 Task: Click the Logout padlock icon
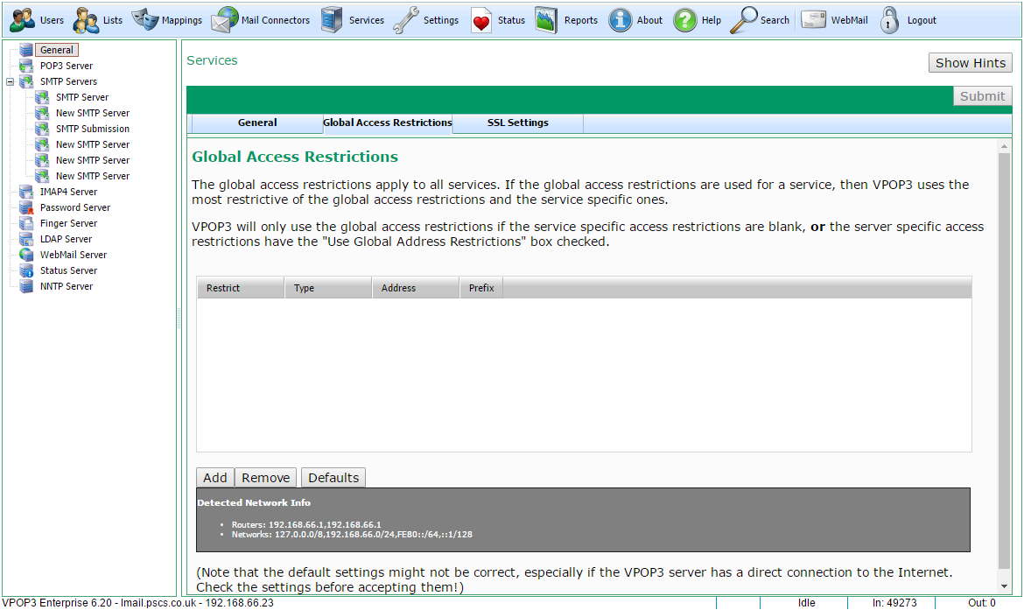(x=890, y=20)
